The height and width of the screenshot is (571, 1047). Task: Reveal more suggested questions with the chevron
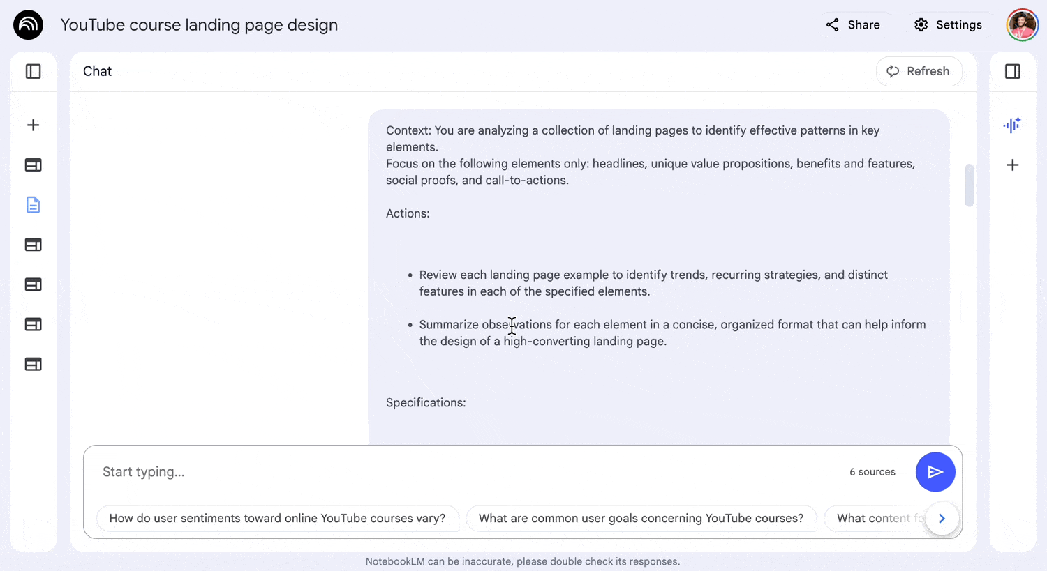[x=942, y=518]
